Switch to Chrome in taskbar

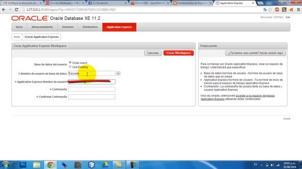[50, 165]
